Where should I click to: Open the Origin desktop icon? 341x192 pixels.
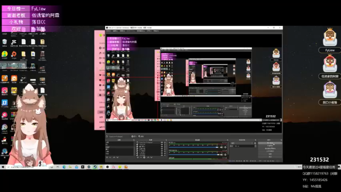pyautogui.click(x=14, y=55)
